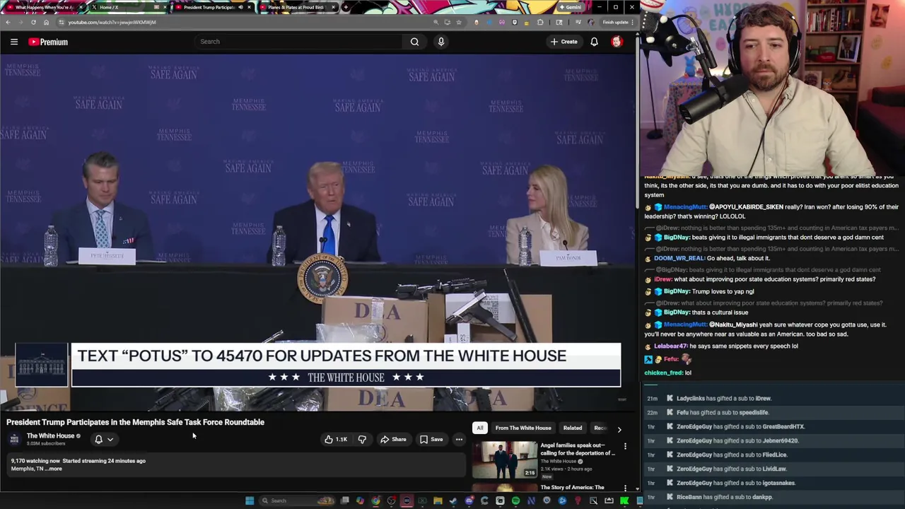The image size is (905, 509).
Task: Open a new browser tab
Action: point(345,7)
